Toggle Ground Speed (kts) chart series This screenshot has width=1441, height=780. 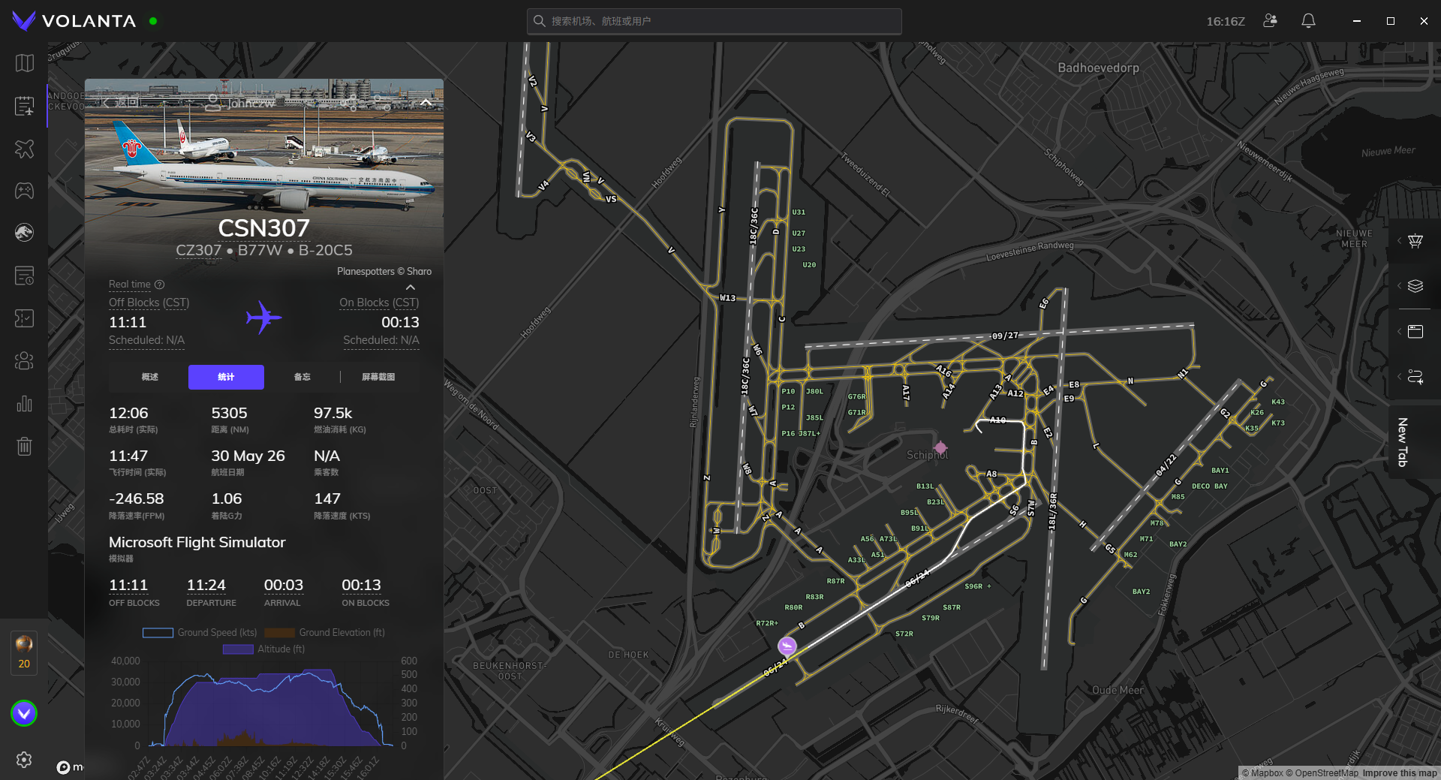coord(200,633)
